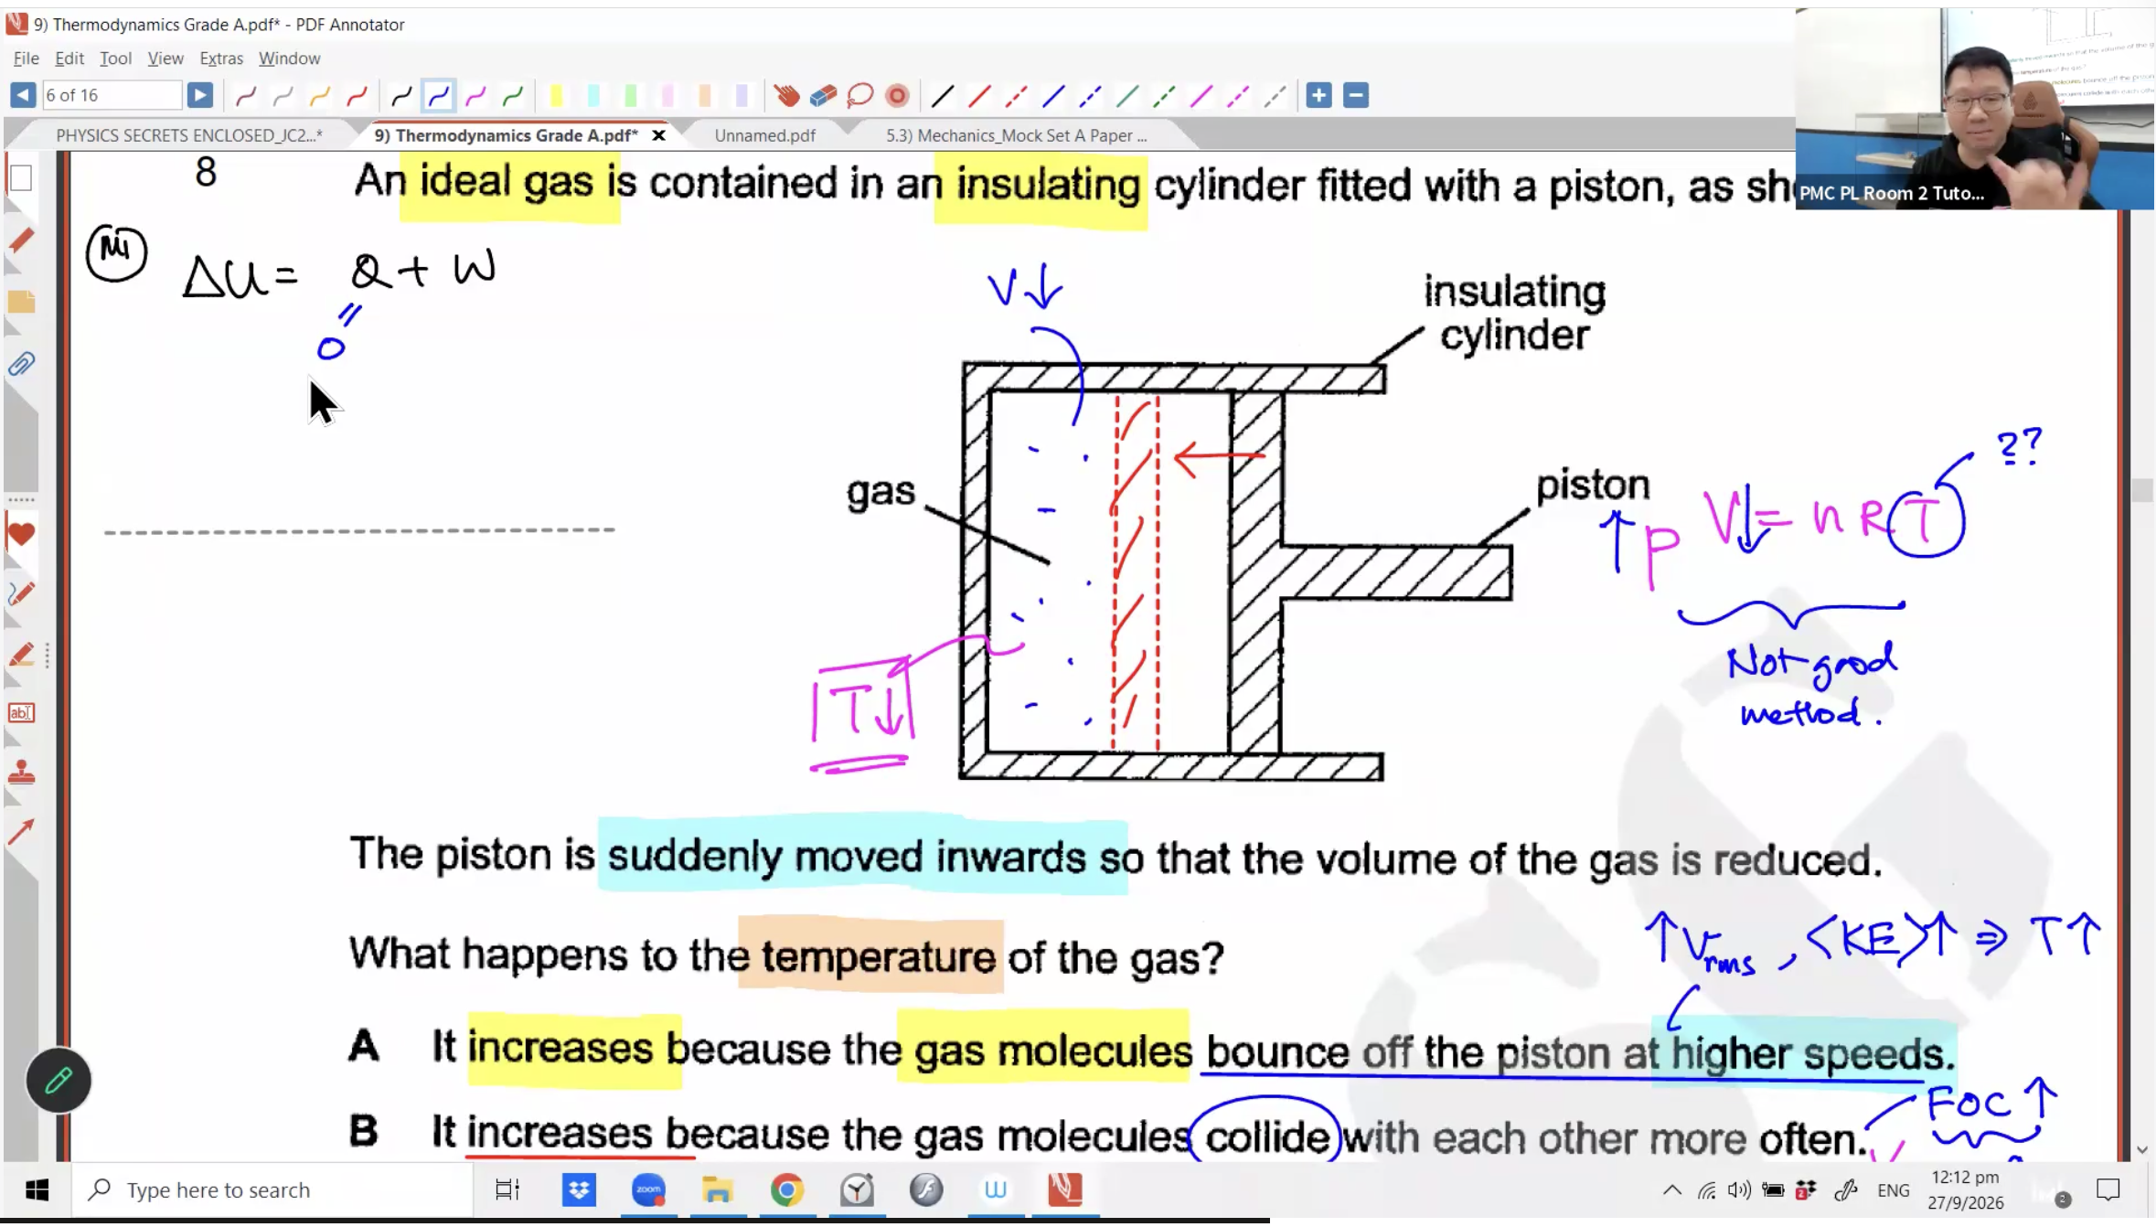Select the black pen preset
The width and height of the screenshot is (2156, 1227).
click(401, 95)
